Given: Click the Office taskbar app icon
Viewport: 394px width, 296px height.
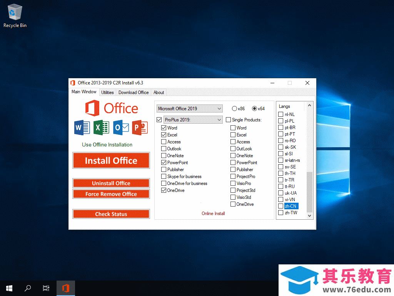Looking at the screenshot, I should 65,288.
